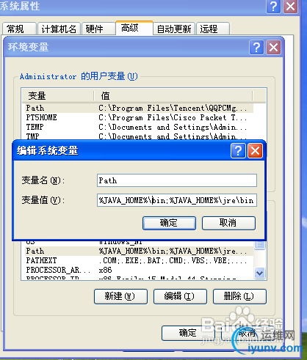Screen dimensions: 307x360
Task: Click help icon in Edit System Variable dialog
Action: 238,151
